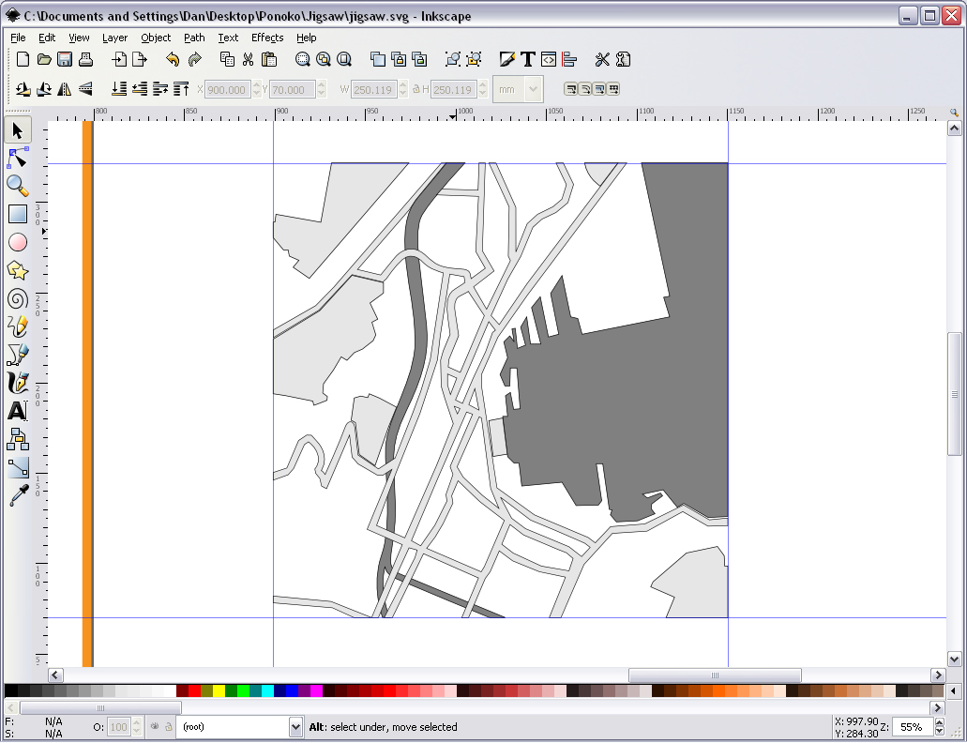Activate the Ellipse tool
The height and width of the screenshot is (743, 967).
[17, 242]
